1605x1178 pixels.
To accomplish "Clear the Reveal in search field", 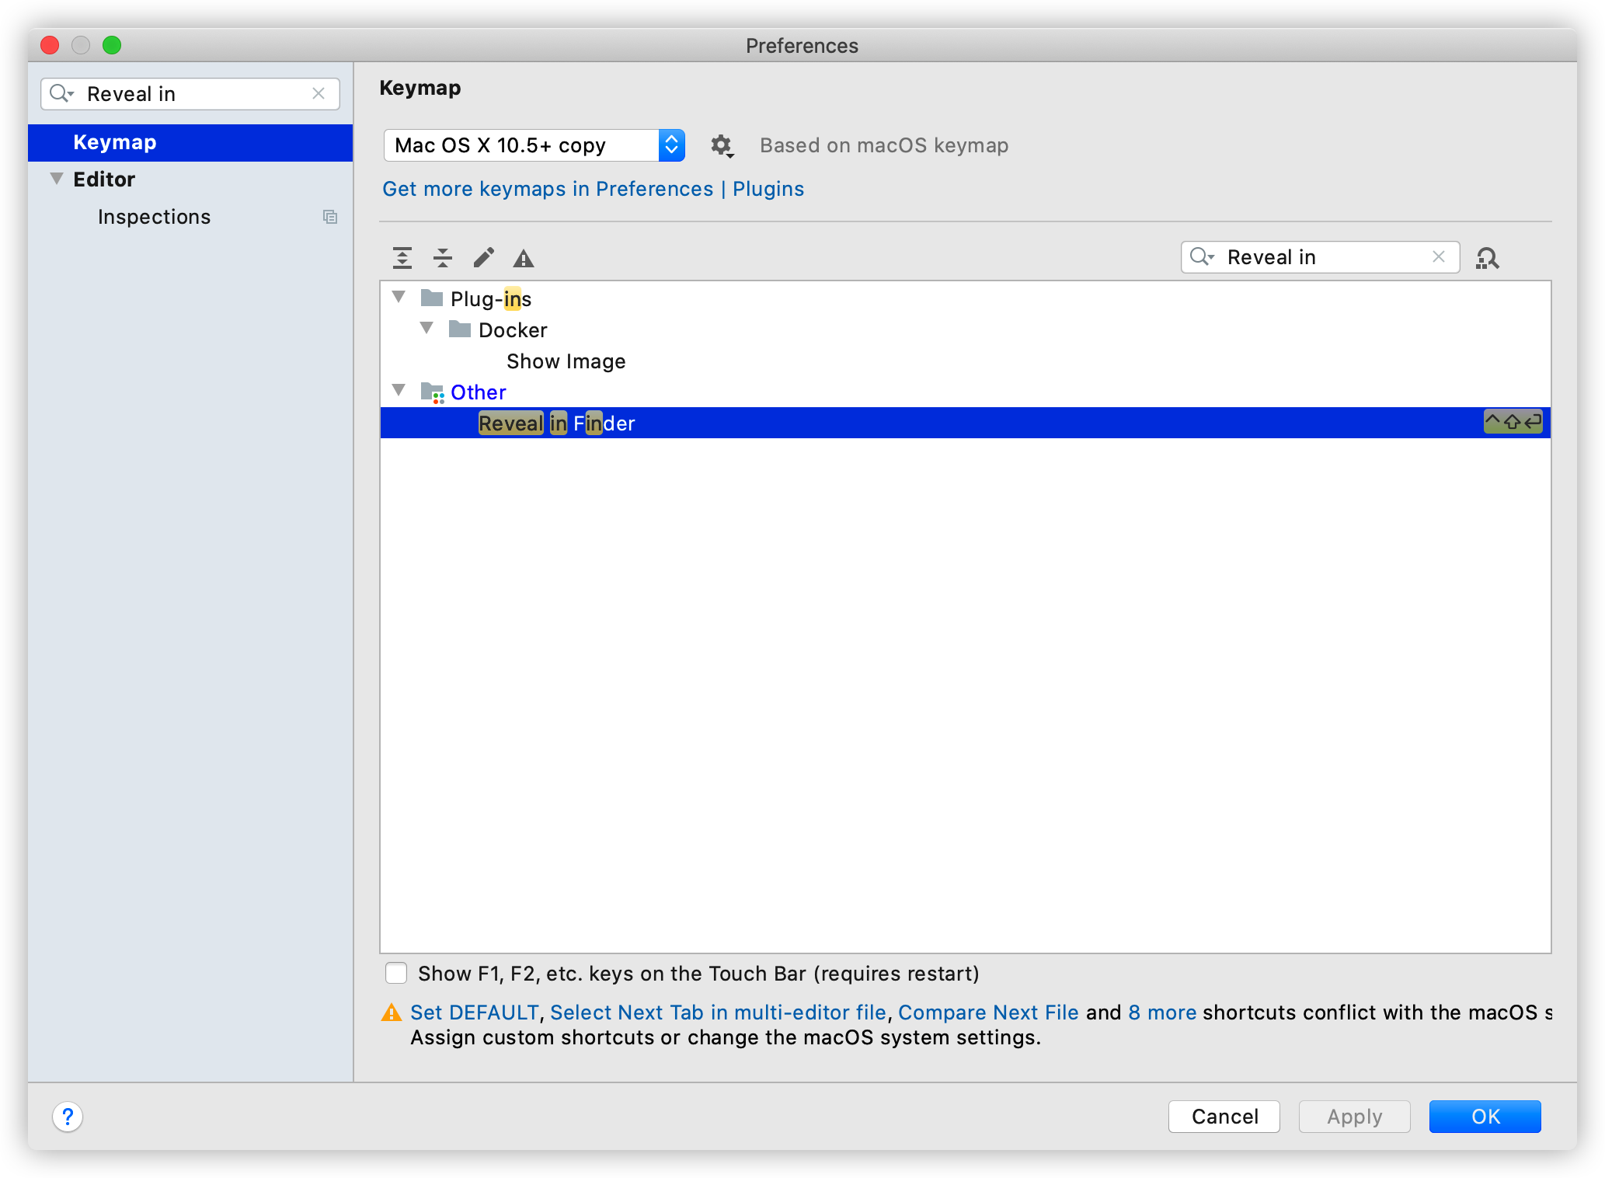I will (1440, 256).
